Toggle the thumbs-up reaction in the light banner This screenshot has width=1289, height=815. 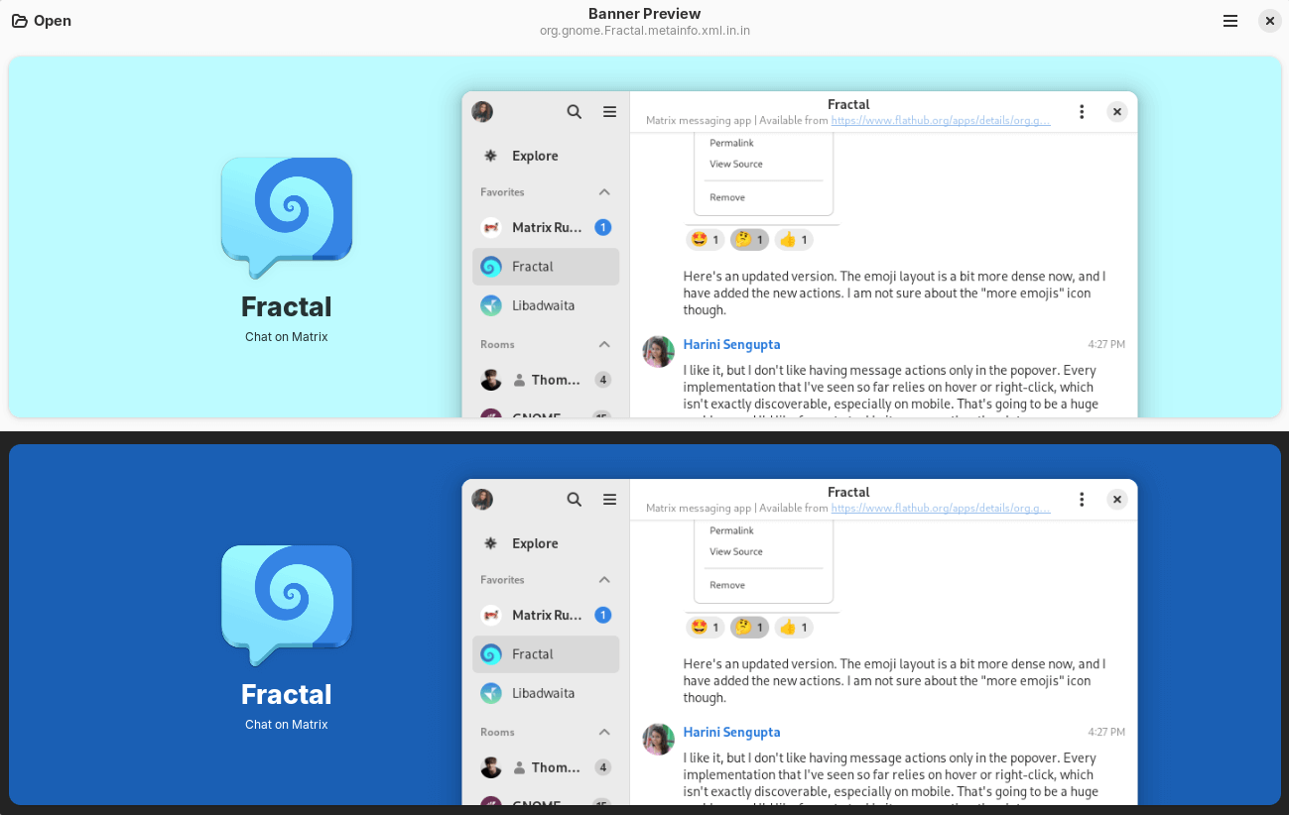[794, 239]
